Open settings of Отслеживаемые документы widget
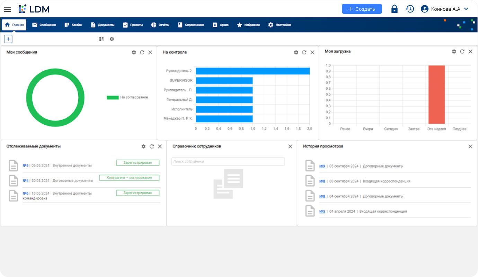478x277 pixels. point(143,146)
